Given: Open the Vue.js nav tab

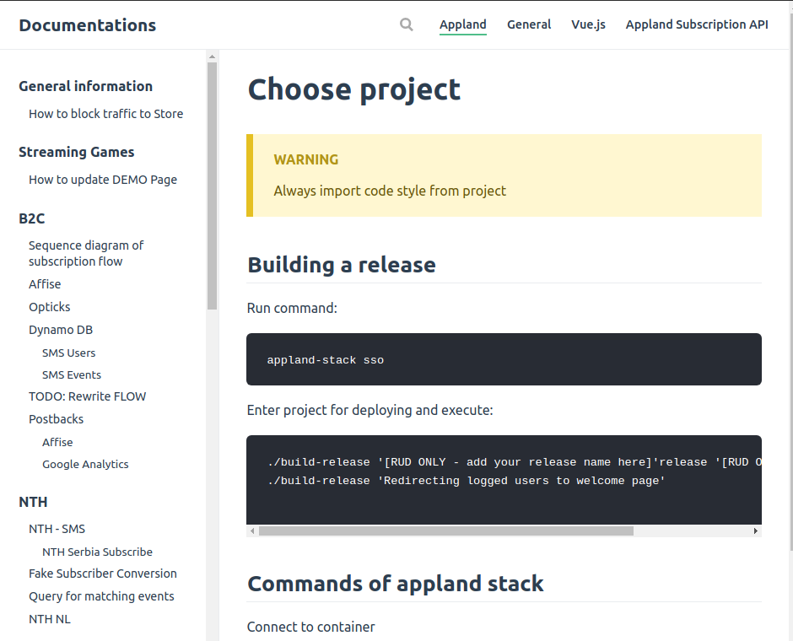Looking at the screenshot, I should 588,24.
